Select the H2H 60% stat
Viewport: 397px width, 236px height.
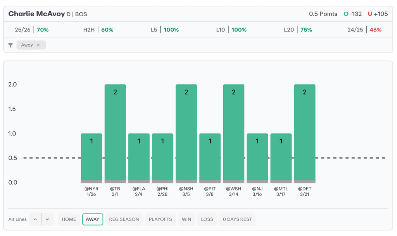(98, 30)
